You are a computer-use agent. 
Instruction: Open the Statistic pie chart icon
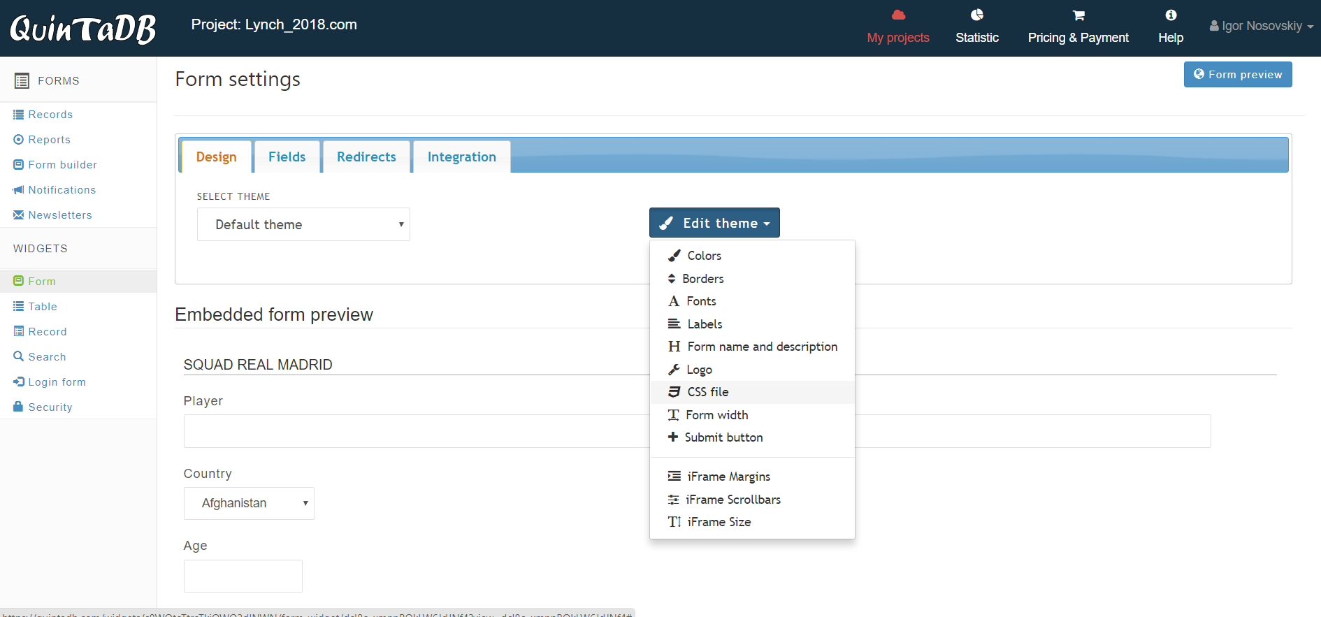point(976,15)
